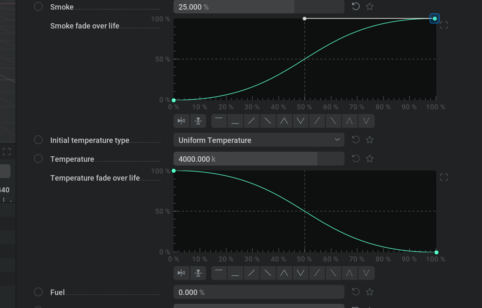
Task: Enable the circle toggle beside Temperature
Action: pos(38,159)
